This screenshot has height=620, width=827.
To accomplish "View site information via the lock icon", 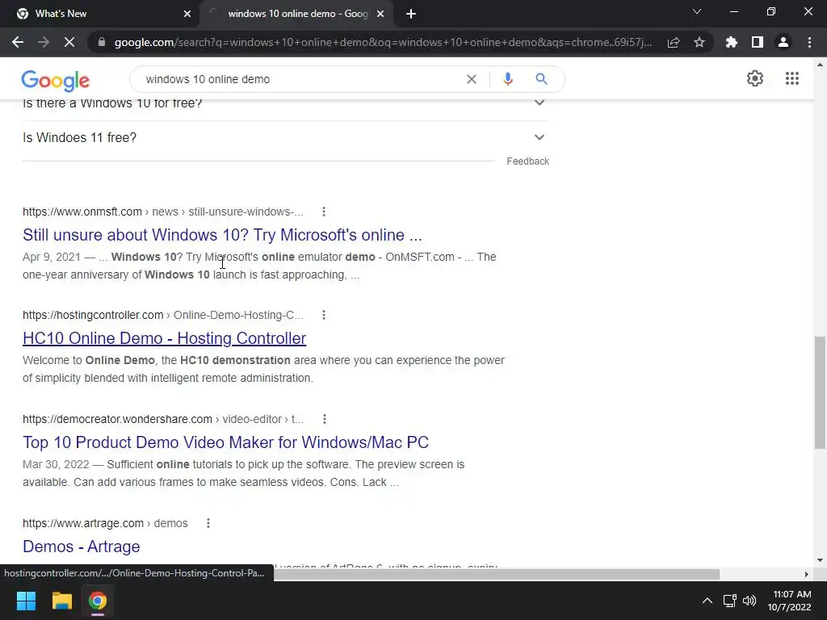I will 102,42.
